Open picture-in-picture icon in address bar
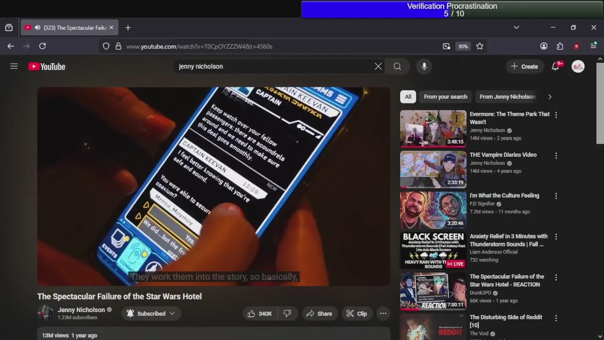Viewport: 604px width, 340px height. click(x=446, y=46)
